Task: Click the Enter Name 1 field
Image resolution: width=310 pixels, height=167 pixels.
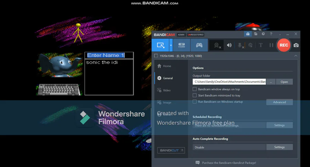Action: pos(109,55)
